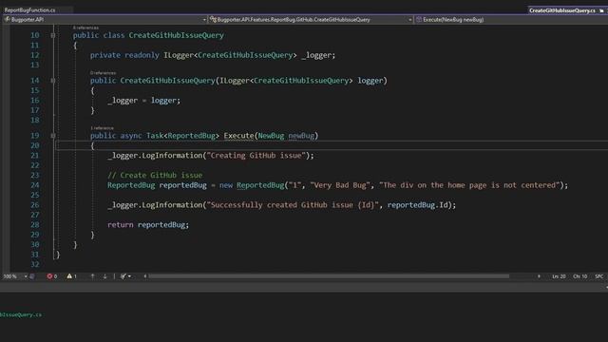Click the NewBug parameter type on line 19

(271, 136)
